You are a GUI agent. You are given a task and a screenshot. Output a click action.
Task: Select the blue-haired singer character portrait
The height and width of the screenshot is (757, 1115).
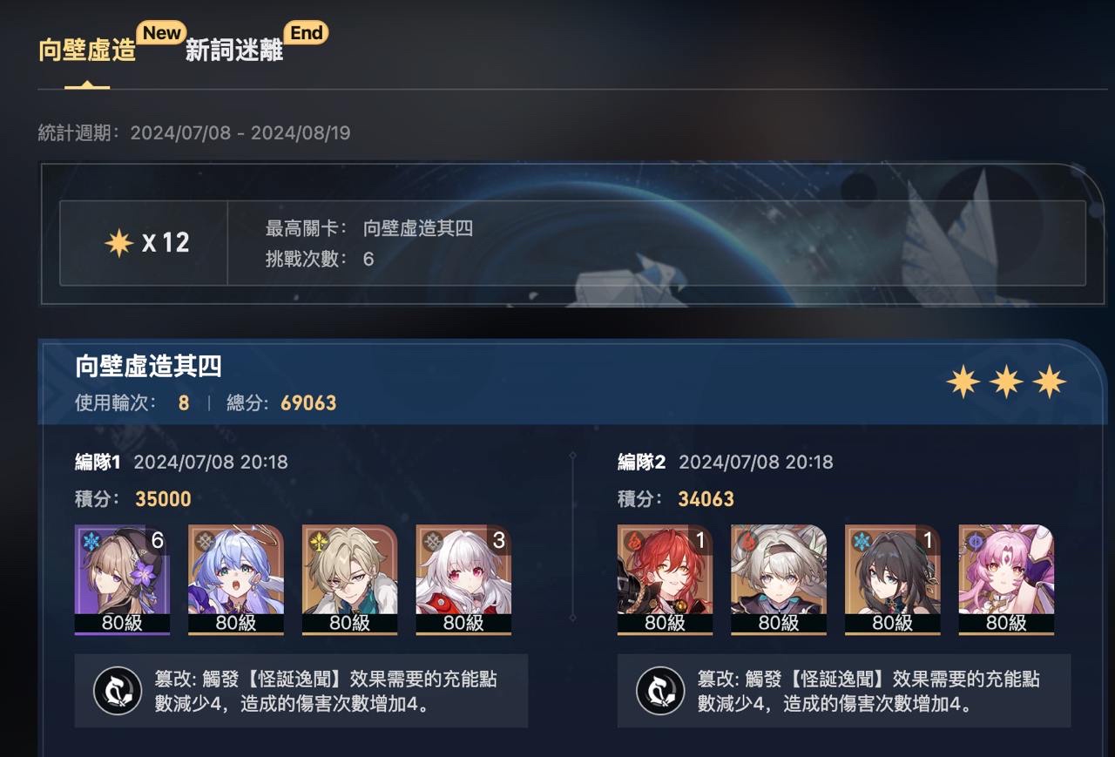tap(236, 579)
